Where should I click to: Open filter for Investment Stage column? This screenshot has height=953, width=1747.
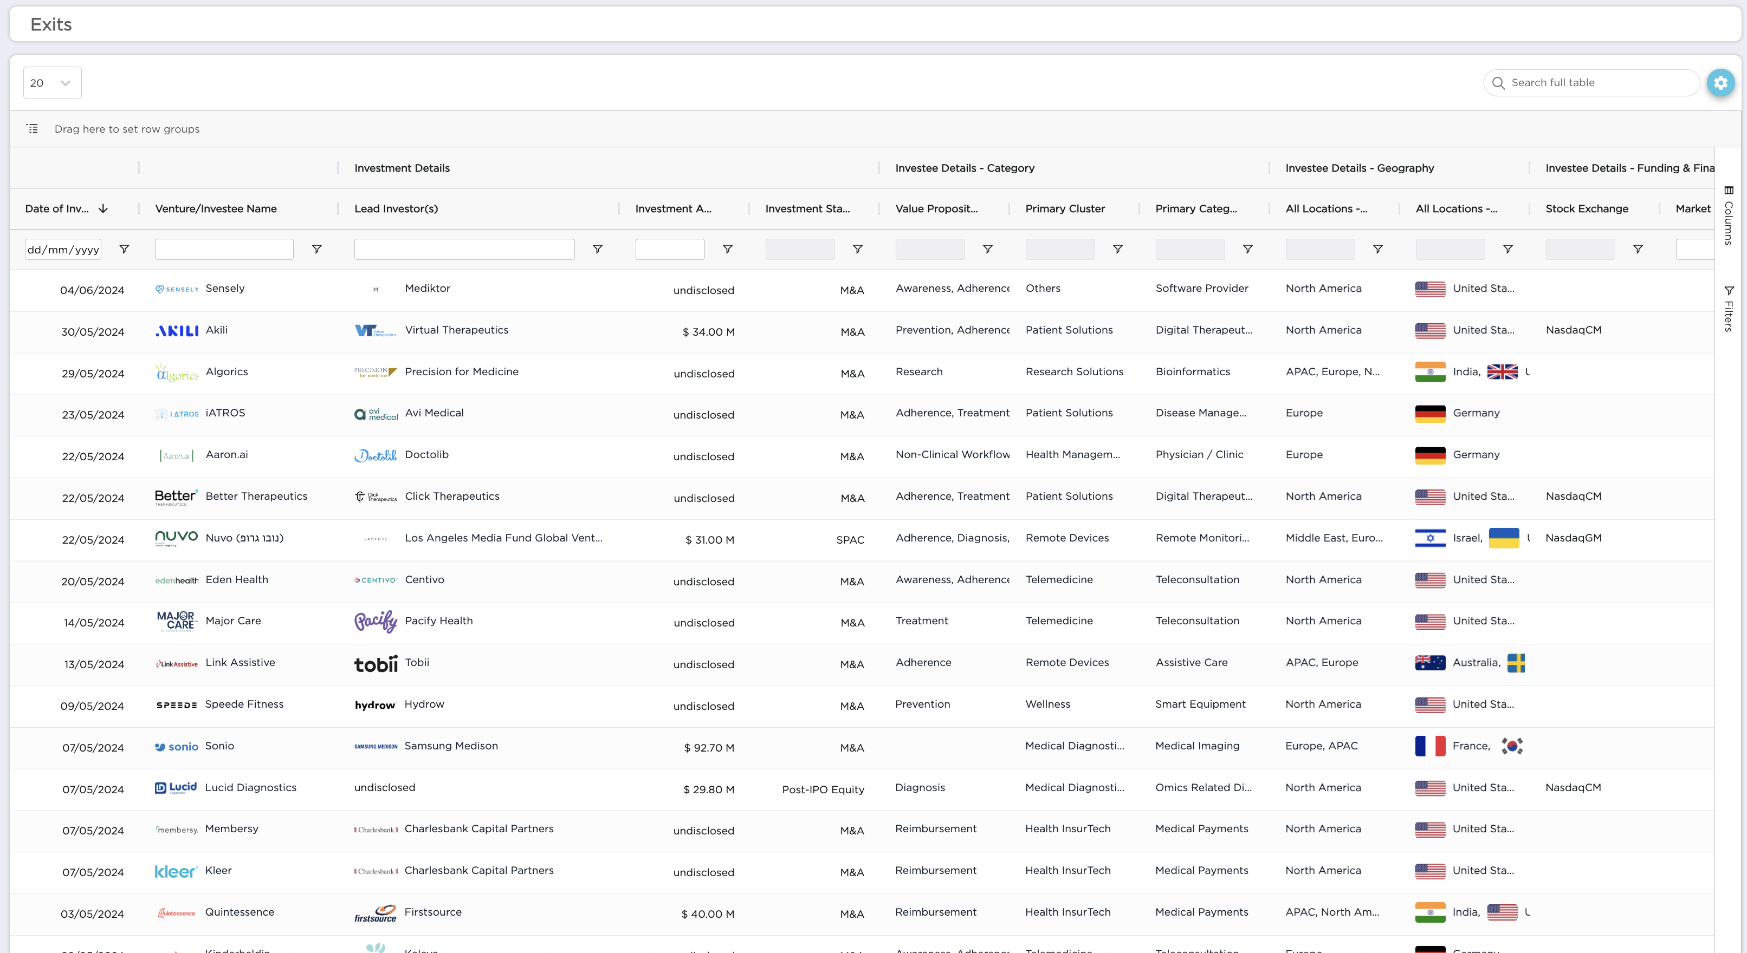coord(858,250)
